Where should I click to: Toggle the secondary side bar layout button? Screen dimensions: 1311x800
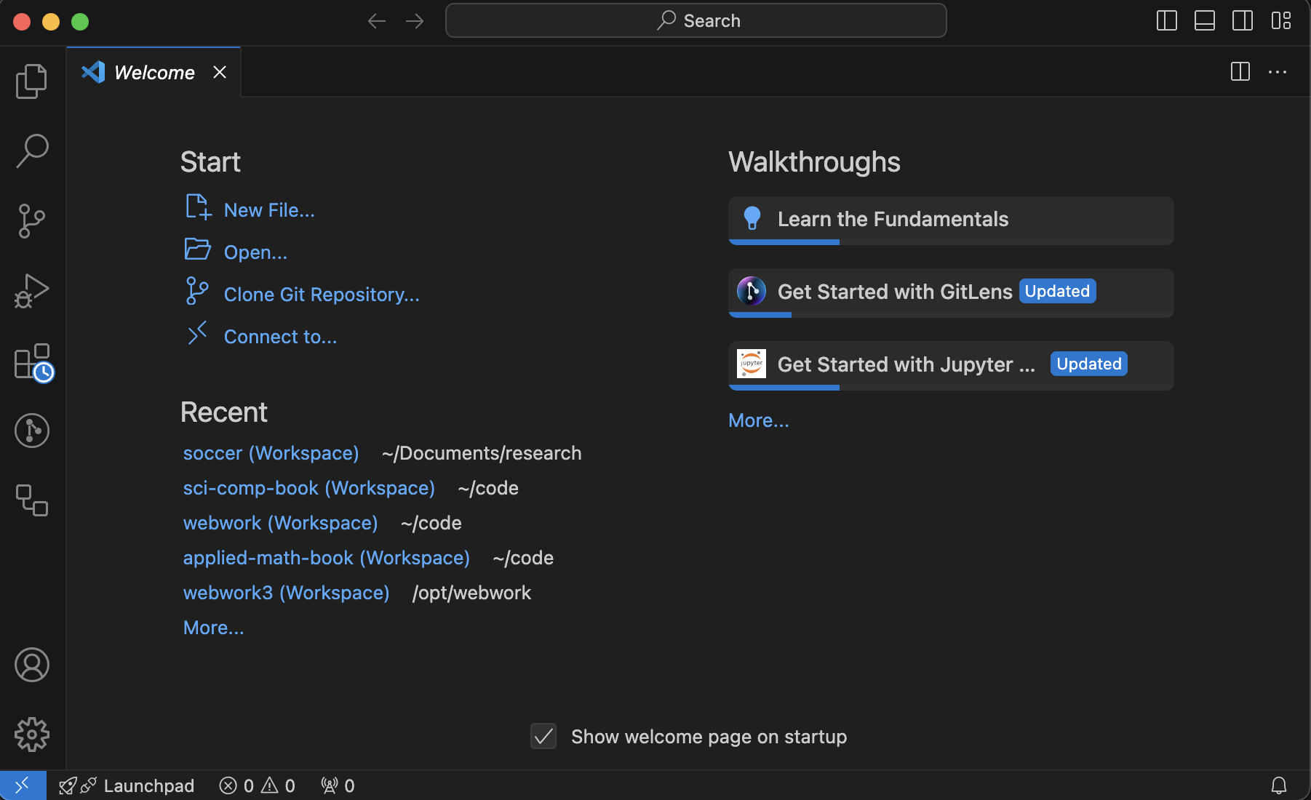click(1242, 20)
